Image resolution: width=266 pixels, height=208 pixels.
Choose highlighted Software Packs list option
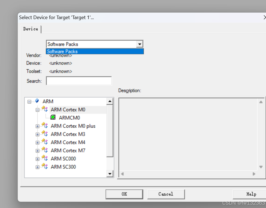95,52
